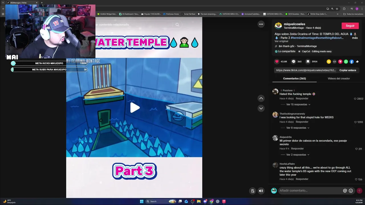Open KickBot Widget bookmark
The height and width of the screenshot is (205, 365).
point(107,14)
